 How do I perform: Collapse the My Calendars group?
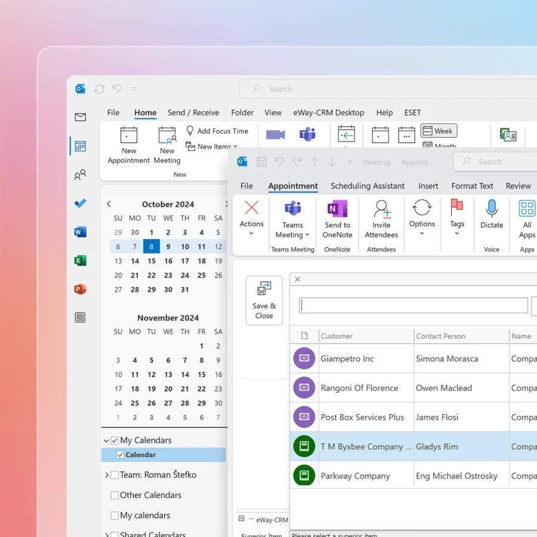click(106, 441)
